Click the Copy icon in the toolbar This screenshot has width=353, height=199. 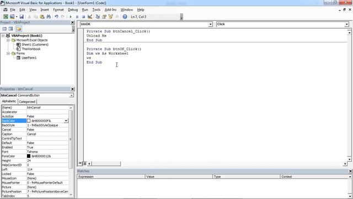coord(35,17)
